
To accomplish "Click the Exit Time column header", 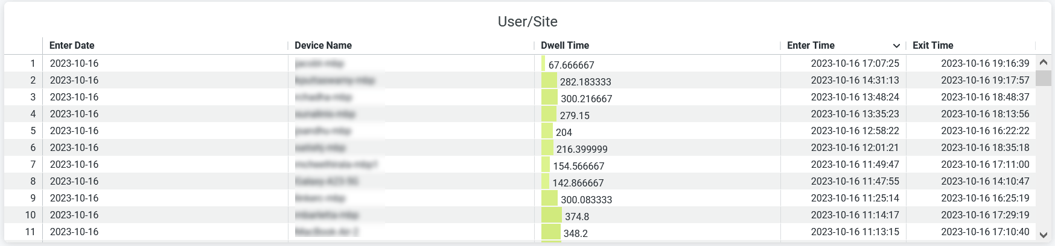I will pos(932,46).
